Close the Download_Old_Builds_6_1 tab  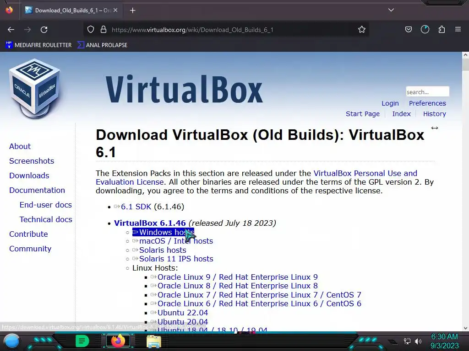point(115,10)
